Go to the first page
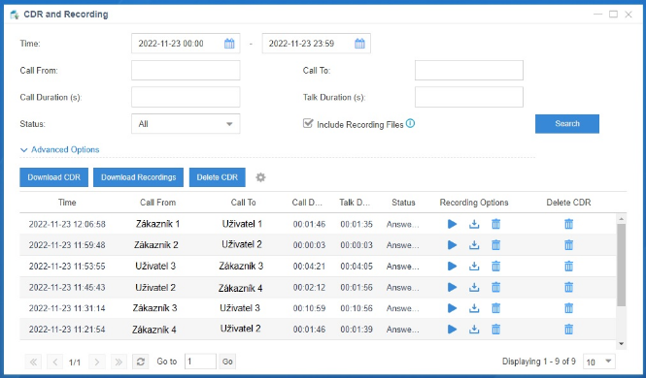The height and width of the screenshot is (378, 646). [x=33, y=362]
